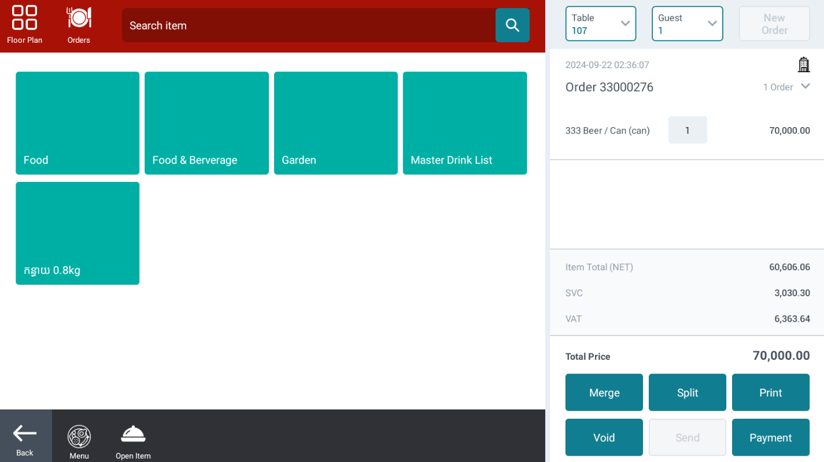Open the Floor Plan view
Viewport: 824px width, 462px height.
tap(24, 24)
